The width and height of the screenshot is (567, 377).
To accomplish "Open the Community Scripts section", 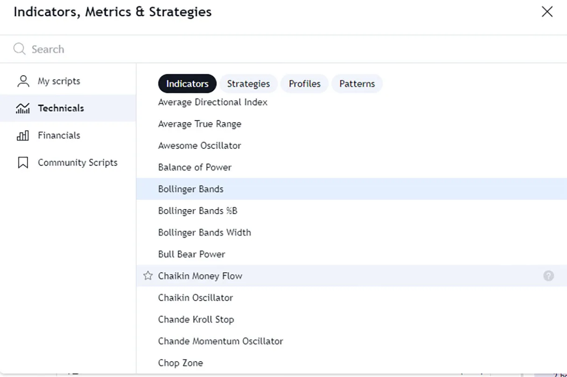I will pyautogui.click(x=77, y=163).
